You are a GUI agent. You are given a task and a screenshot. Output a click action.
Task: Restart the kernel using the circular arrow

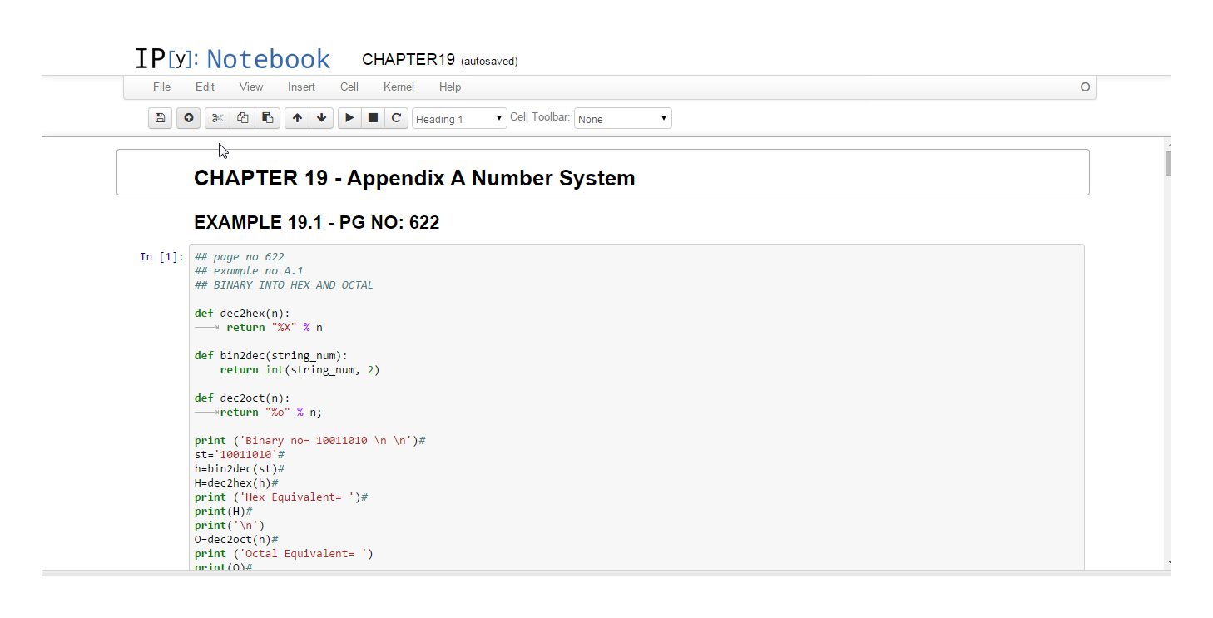click(397, 118)
